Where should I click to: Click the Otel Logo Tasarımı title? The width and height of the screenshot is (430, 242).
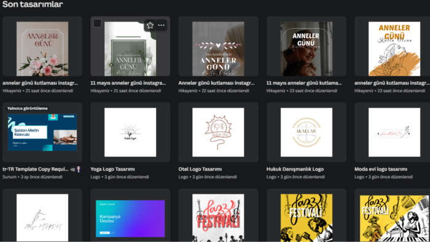(x=200, y=169)
